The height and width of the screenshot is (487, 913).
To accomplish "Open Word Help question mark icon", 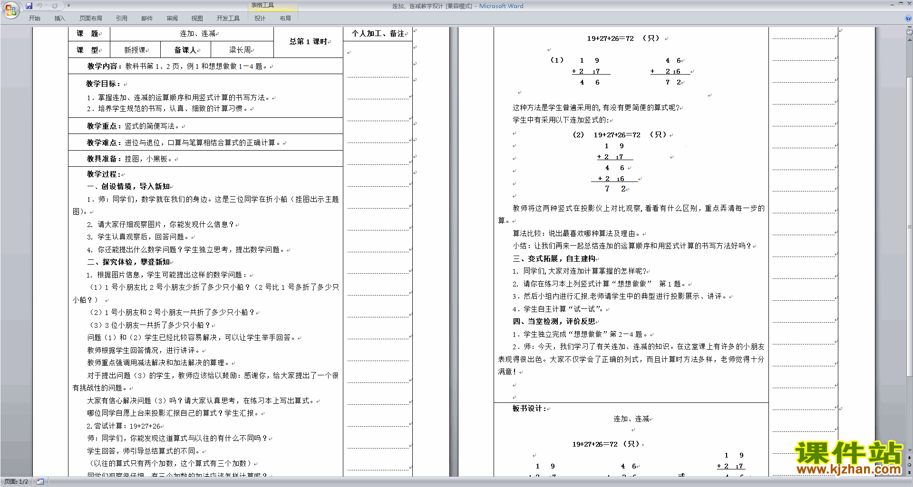I will (908, 18).
